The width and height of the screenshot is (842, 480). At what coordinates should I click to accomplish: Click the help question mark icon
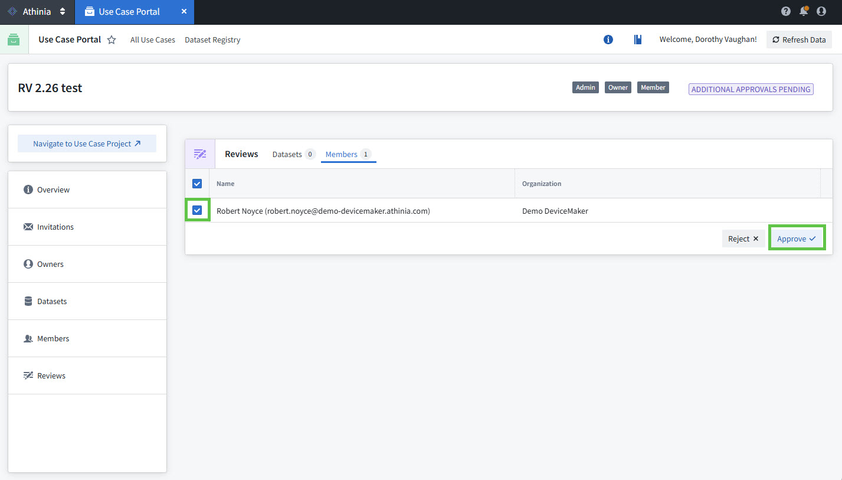(x=785, y=11)
